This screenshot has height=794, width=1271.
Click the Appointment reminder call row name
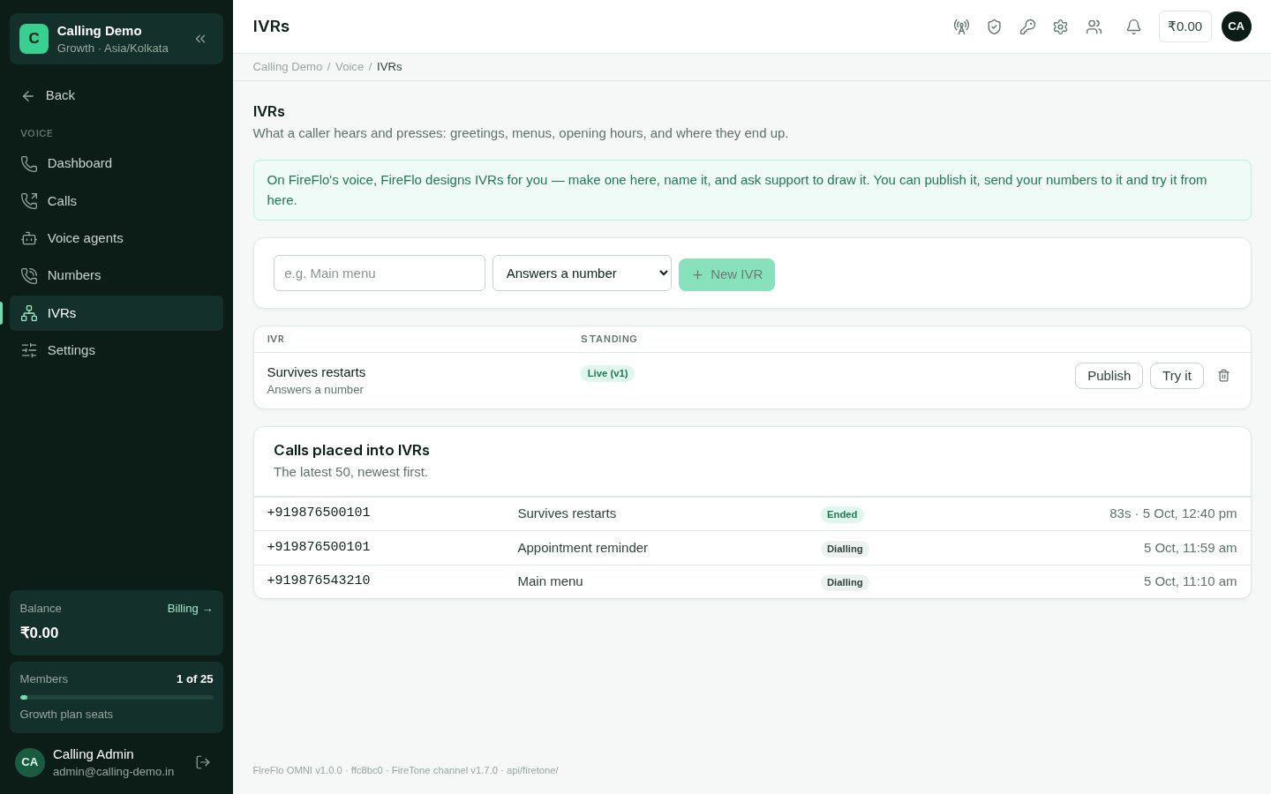click(x=583, y=548)
